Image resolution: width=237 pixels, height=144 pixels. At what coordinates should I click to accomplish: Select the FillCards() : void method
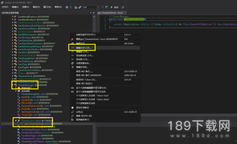point(36,103)
